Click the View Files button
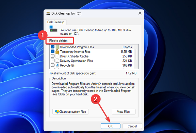Viewport: 196px width, 133px height. [123, 112]
